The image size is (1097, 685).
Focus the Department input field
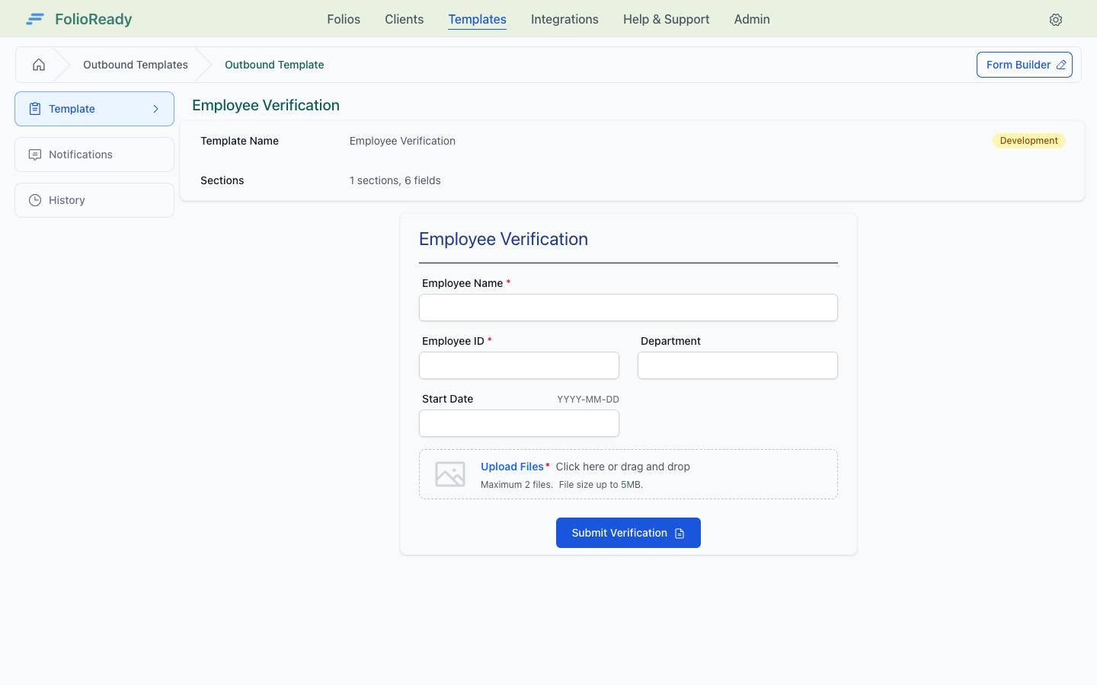(x=737, y=365)
